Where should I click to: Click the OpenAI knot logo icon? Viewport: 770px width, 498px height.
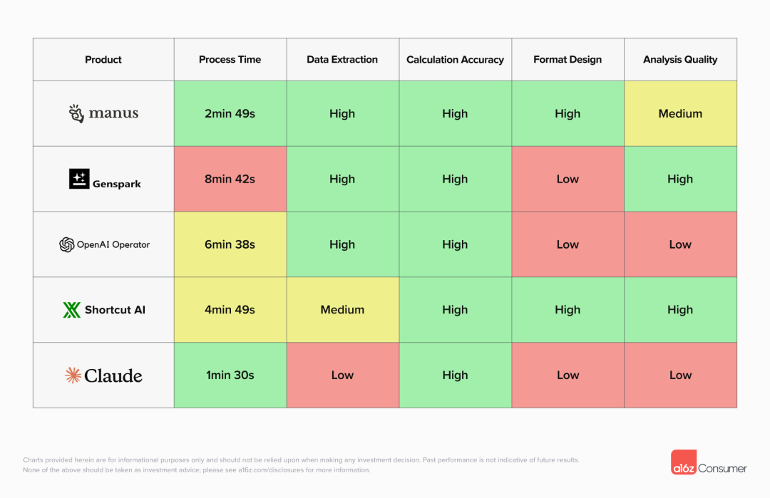67,244
